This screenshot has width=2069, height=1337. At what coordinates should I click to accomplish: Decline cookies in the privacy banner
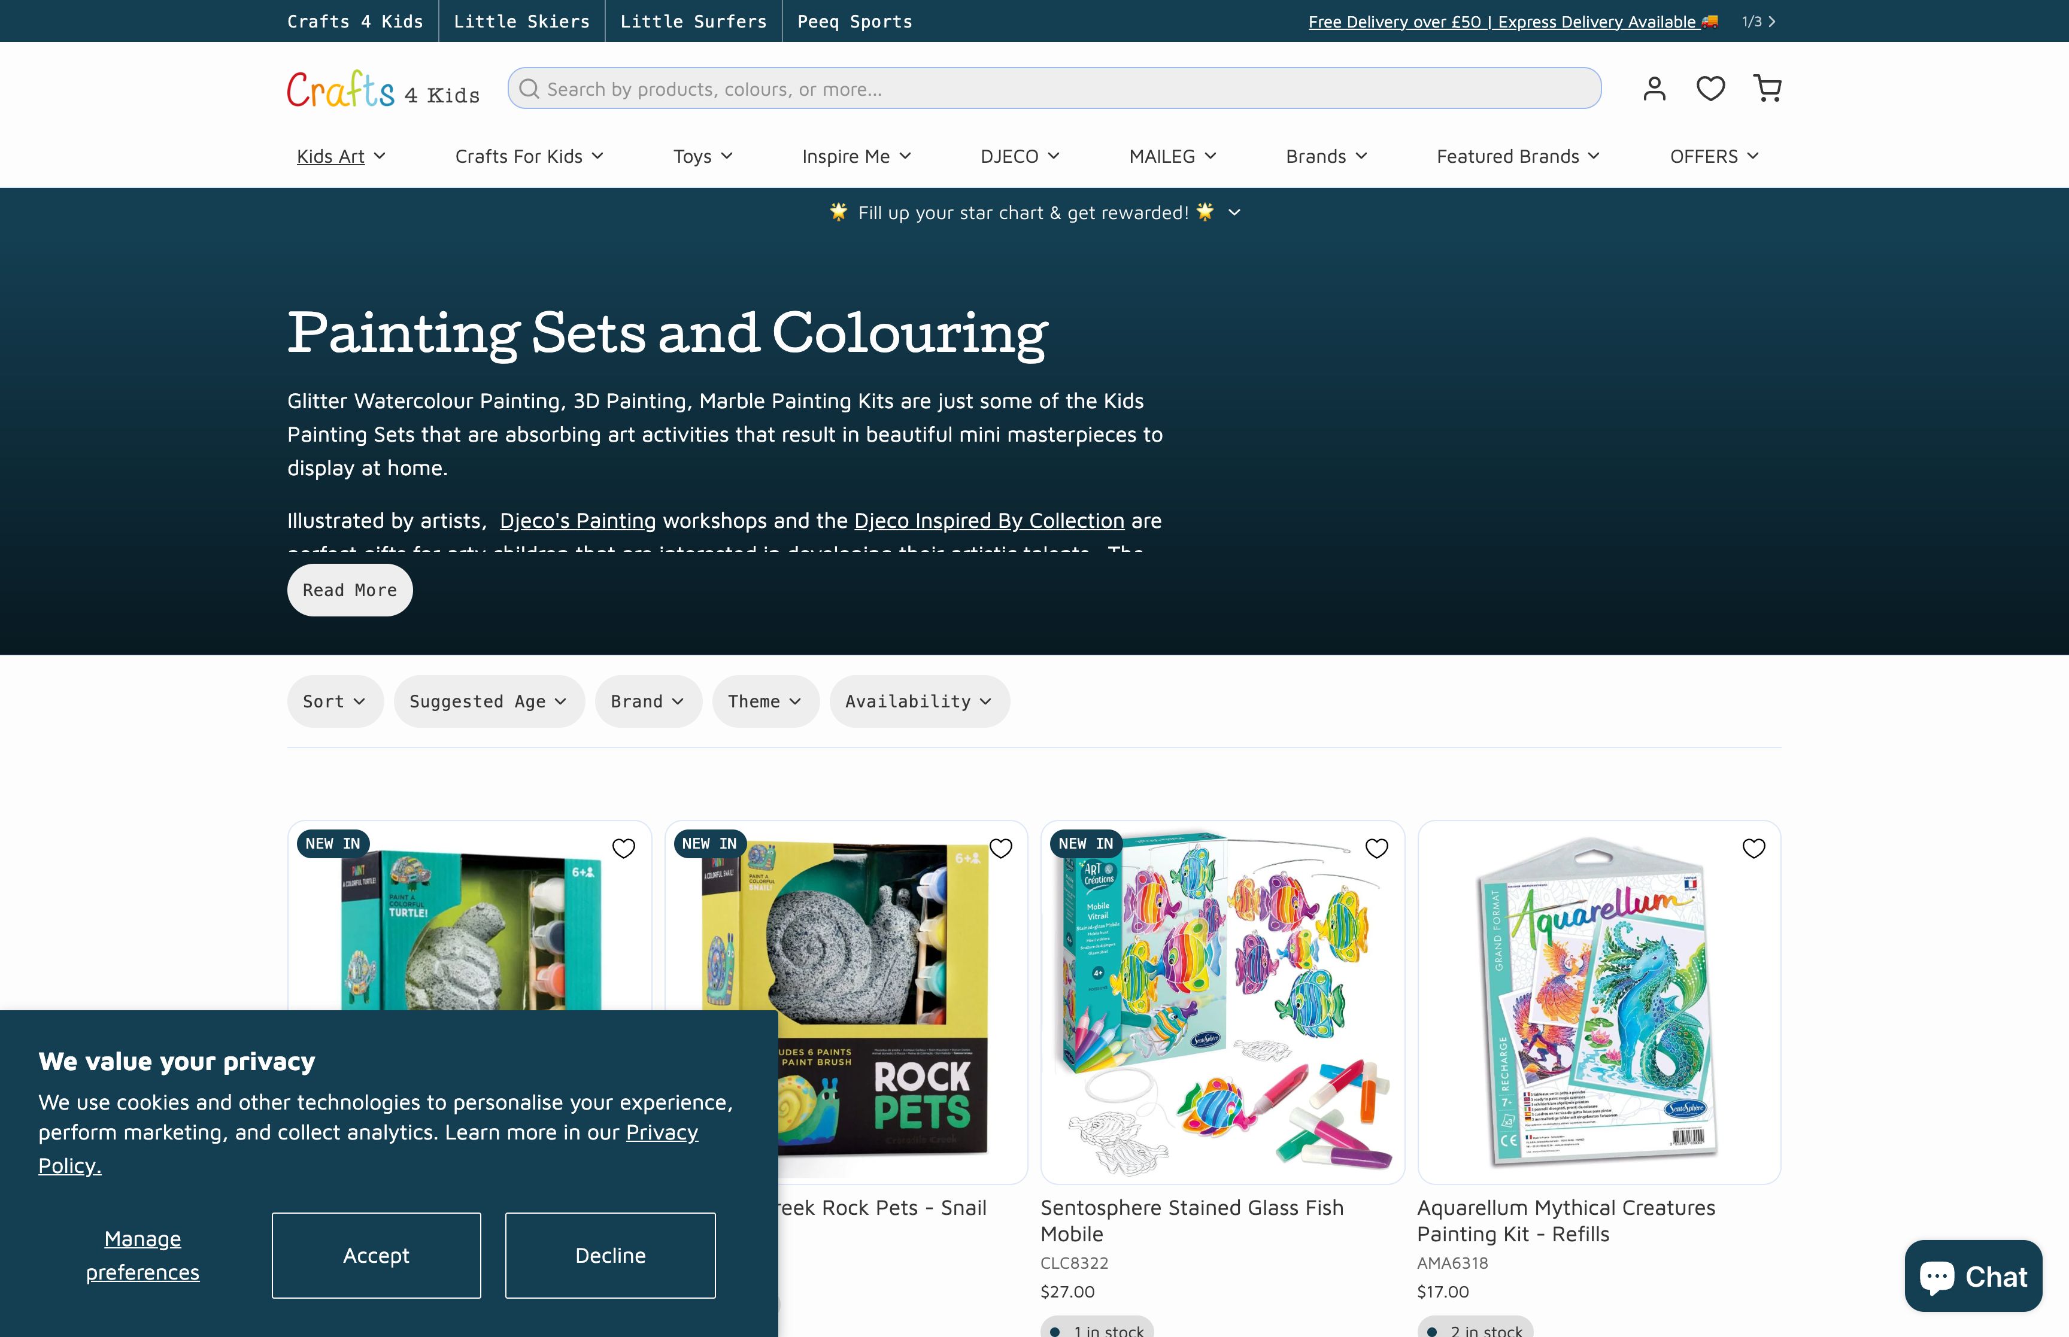pyautogui.click(x=609, y=1256)
